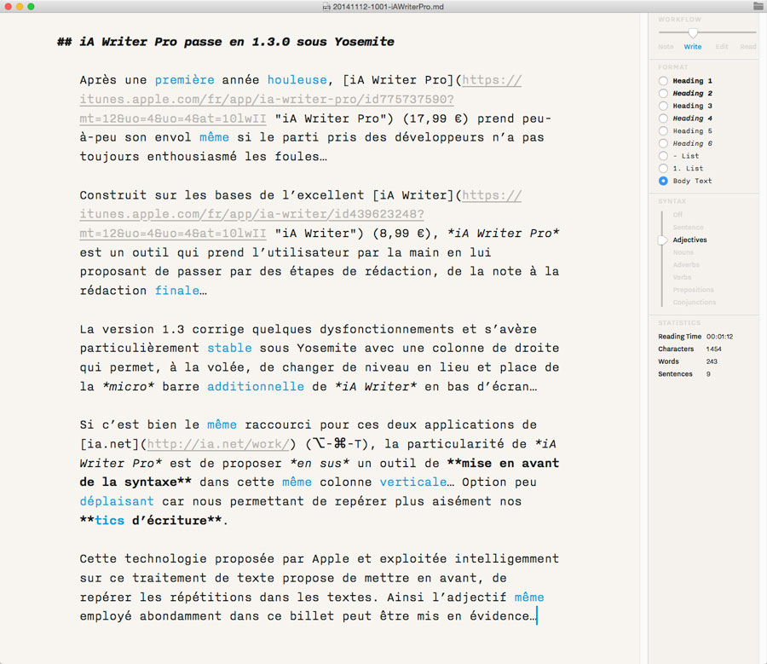Image resolution: width=767 pixels, height=664 pixels.
Task: Select the Heading 2 format option
Action: point(663,94)
